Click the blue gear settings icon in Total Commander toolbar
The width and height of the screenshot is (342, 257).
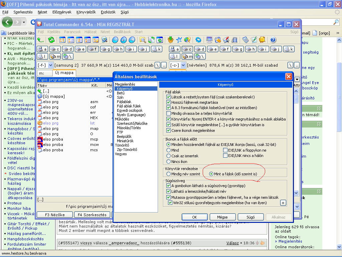pos(198,40)
